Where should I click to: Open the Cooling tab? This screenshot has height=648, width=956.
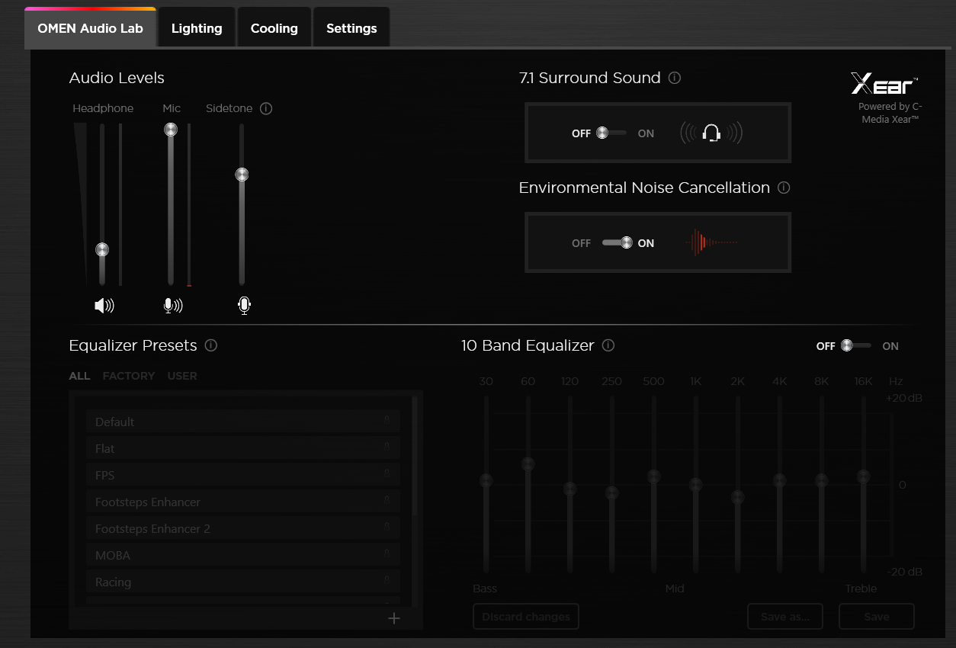click(274, 28)
